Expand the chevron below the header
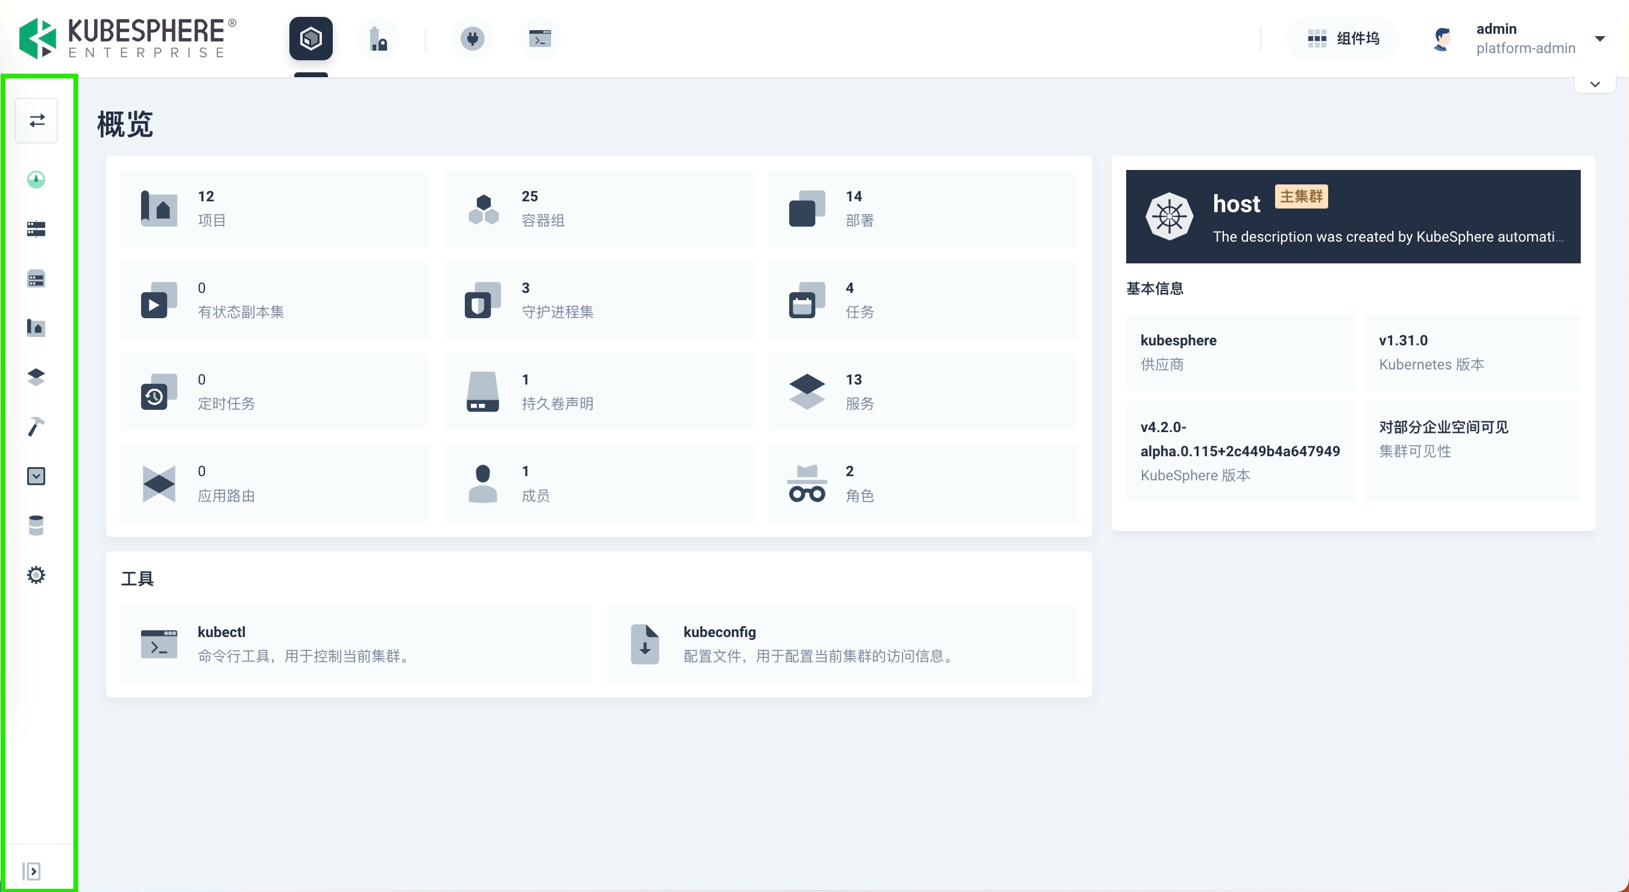1629x892 pixels. click(x=1595, y=84)
